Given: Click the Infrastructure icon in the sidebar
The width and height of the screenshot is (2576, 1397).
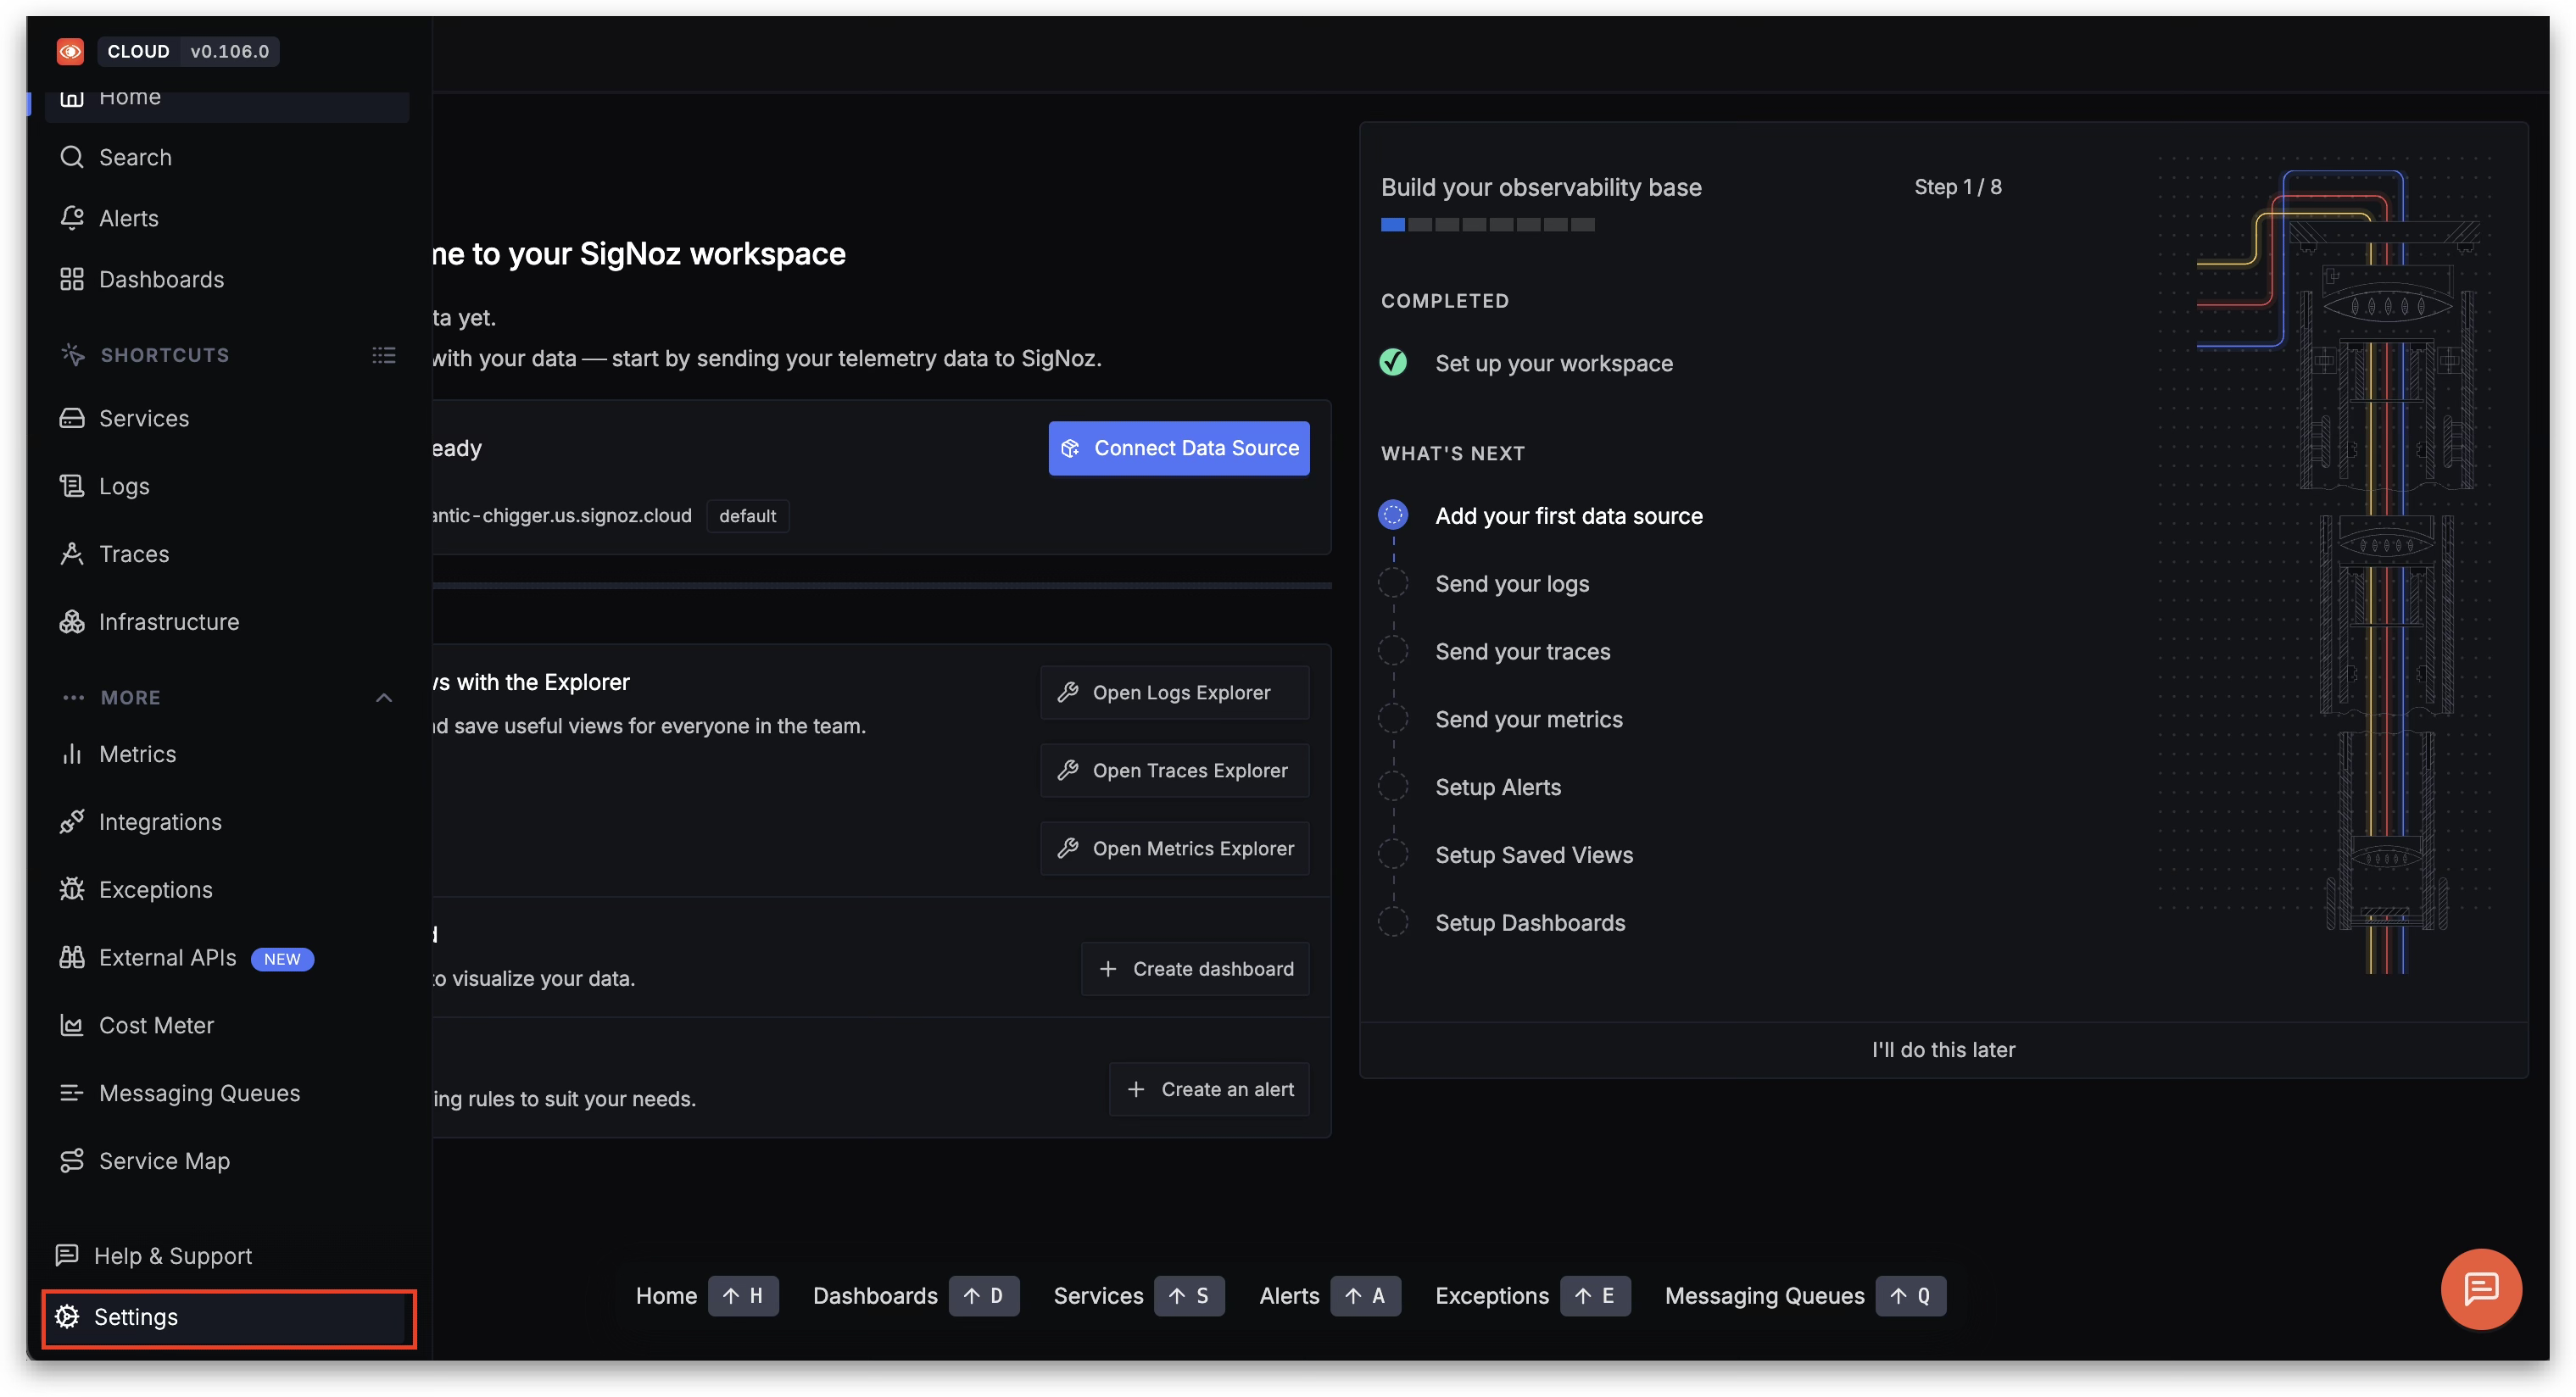Looking at the screenshot, I should (71, 622).
